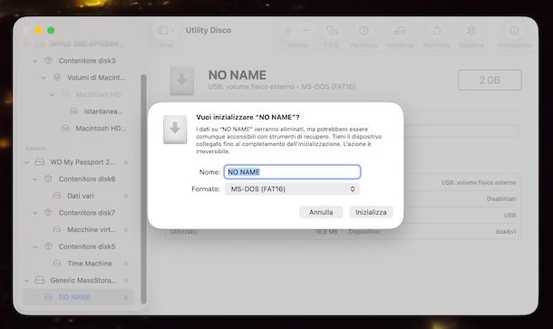Eject the Dati vari volume
553x329 pixels.
126,196
